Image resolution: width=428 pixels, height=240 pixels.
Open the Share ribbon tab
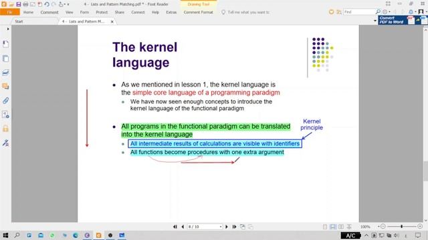(119, 12)
